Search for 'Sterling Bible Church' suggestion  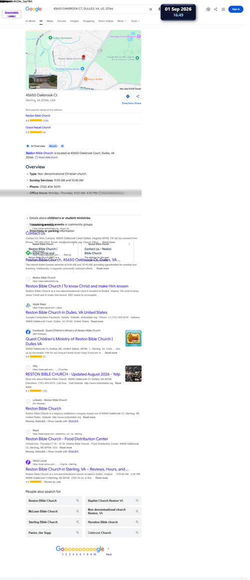(x=54, y=522)
